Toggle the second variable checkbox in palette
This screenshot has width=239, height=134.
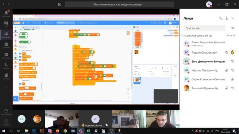pos(20,57)
